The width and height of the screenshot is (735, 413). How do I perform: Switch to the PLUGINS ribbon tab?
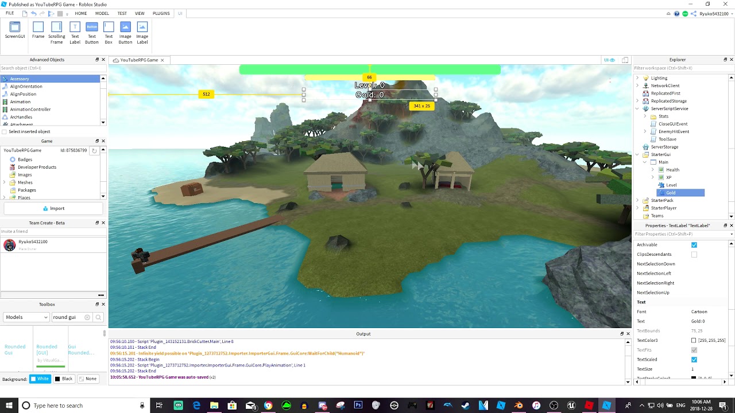(x=161, y=13)
